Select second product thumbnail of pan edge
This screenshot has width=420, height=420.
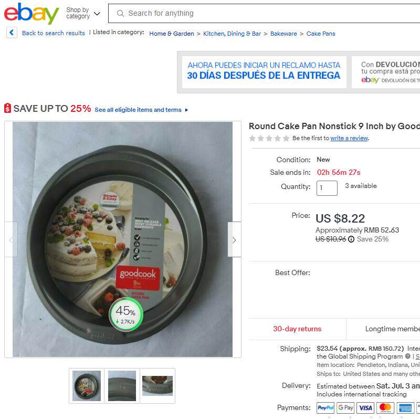122,386
